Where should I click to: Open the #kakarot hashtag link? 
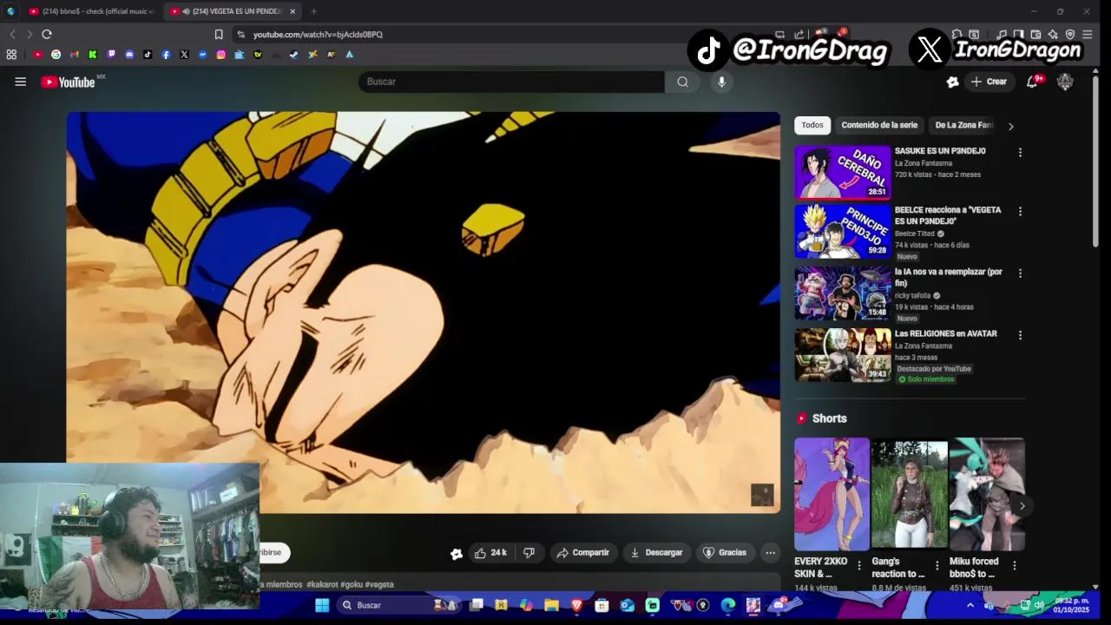321,585
